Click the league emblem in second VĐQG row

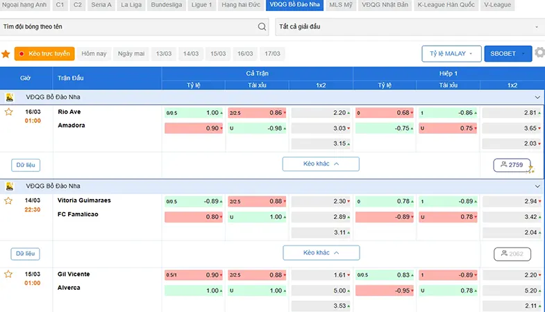[10, 187]
